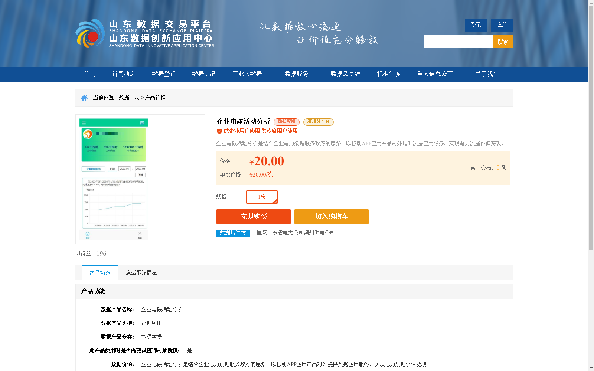
Task: Select the 1次 specification option
Action: 262,197
